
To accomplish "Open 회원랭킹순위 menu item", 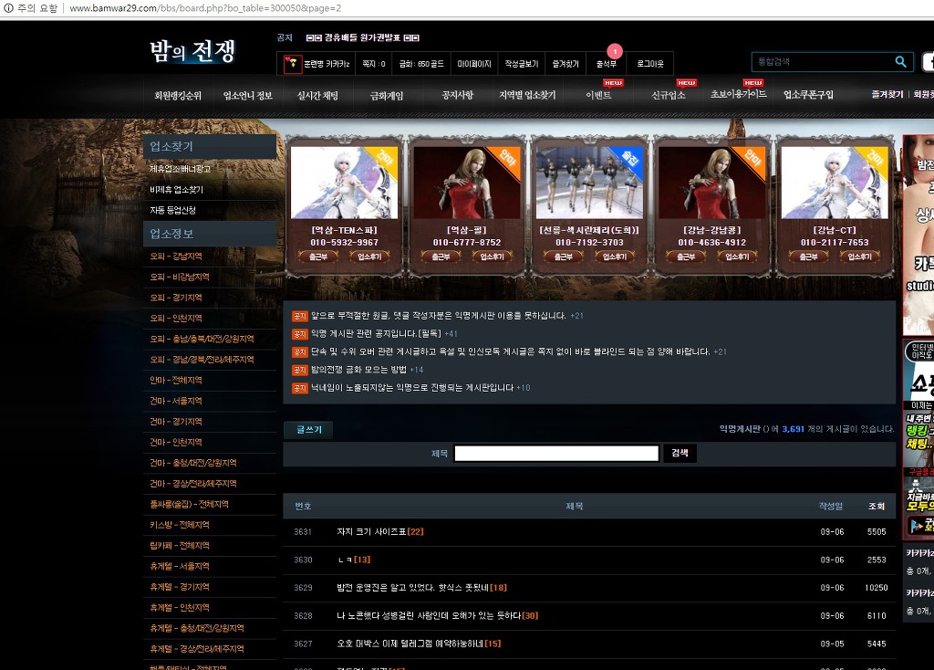I will click(178, 95).
